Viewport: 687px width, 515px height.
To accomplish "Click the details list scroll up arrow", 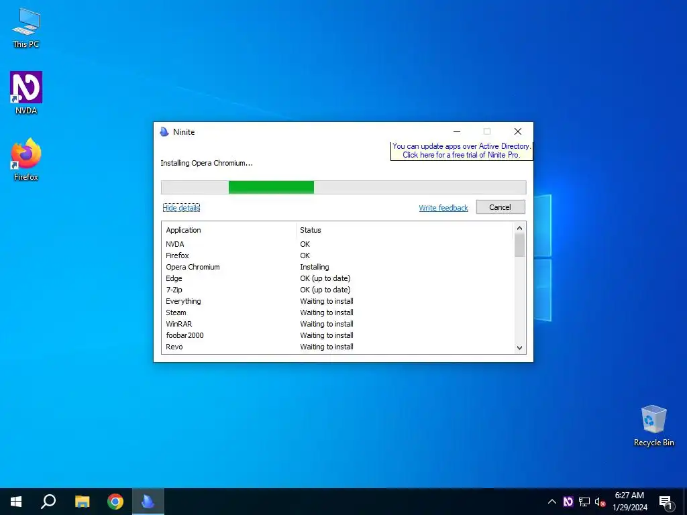I will point(520,228).
